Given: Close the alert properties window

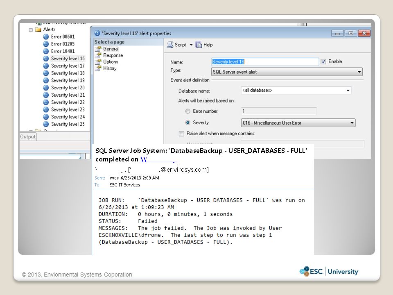Looking at the screenshot, I should [x=364, y=33].
